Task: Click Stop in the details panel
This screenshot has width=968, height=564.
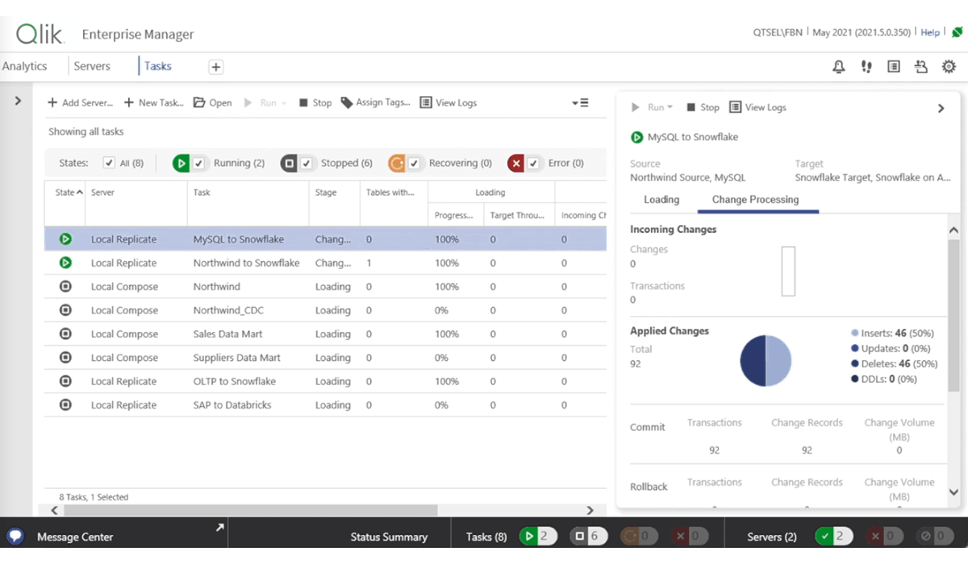Action: tap(703, 107)
